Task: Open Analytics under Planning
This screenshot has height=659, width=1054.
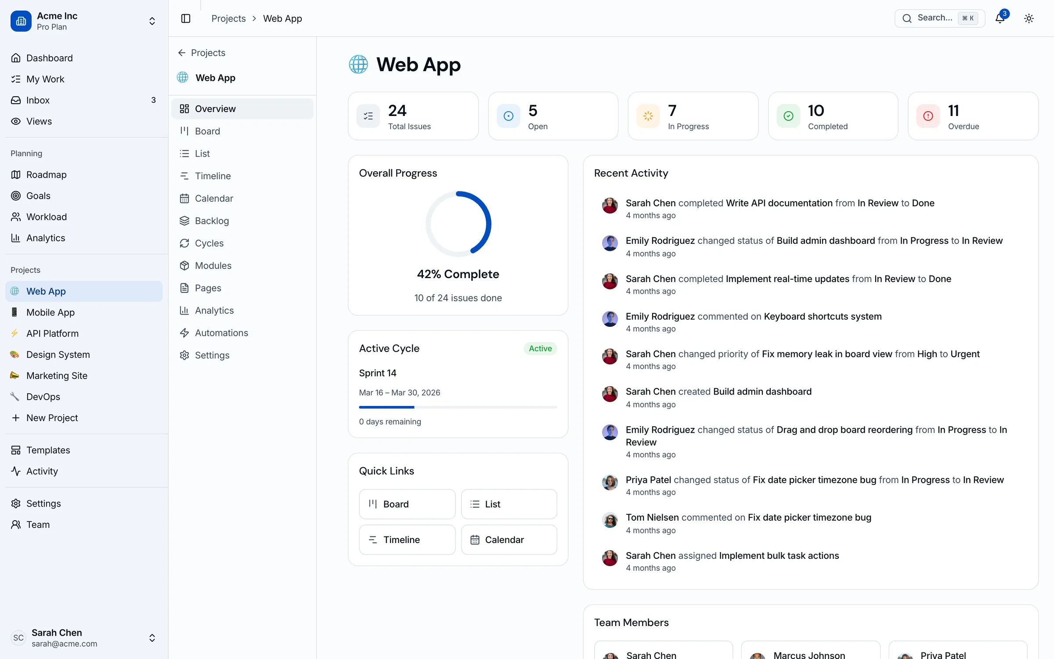Action: pos(84,238)
